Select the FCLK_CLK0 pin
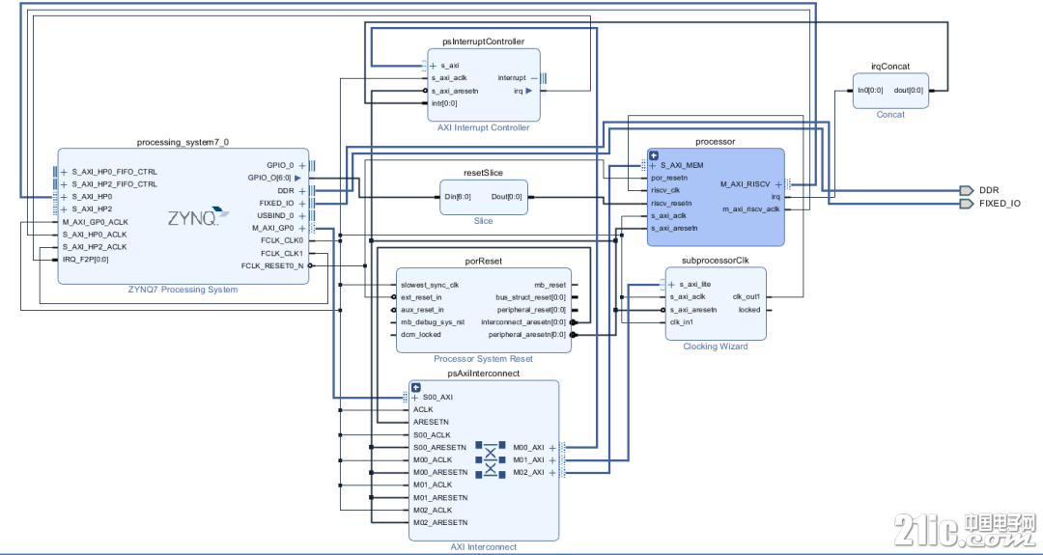 282,240
